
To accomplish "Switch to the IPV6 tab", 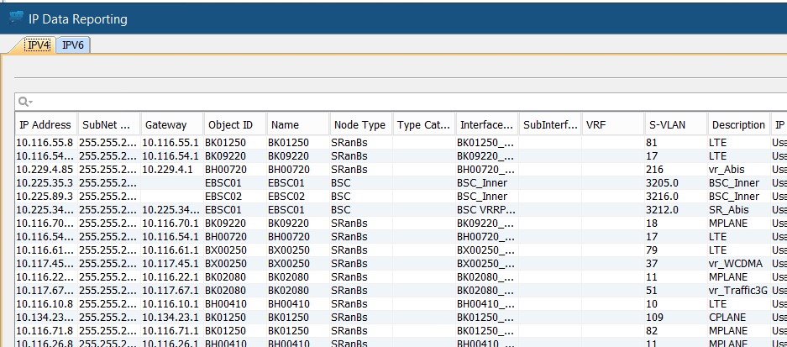I will point(73,45).
